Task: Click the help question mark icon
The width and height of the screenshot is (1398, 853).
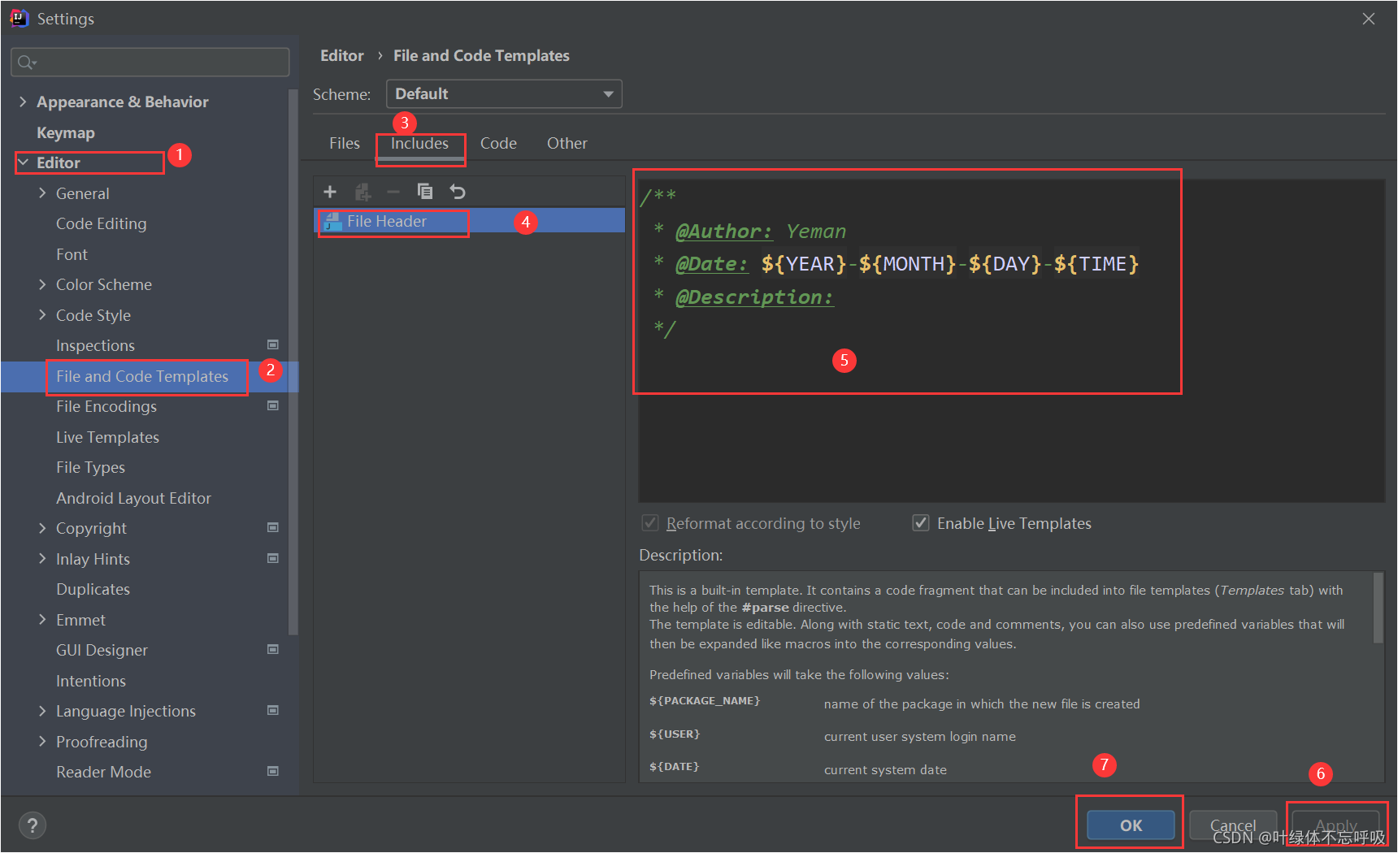Action: click(33, 826)
